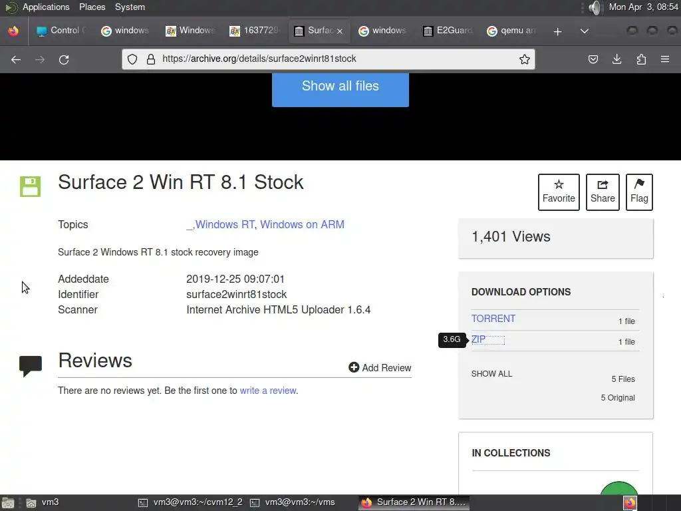Click Show all files button

[x=340, y=90]
